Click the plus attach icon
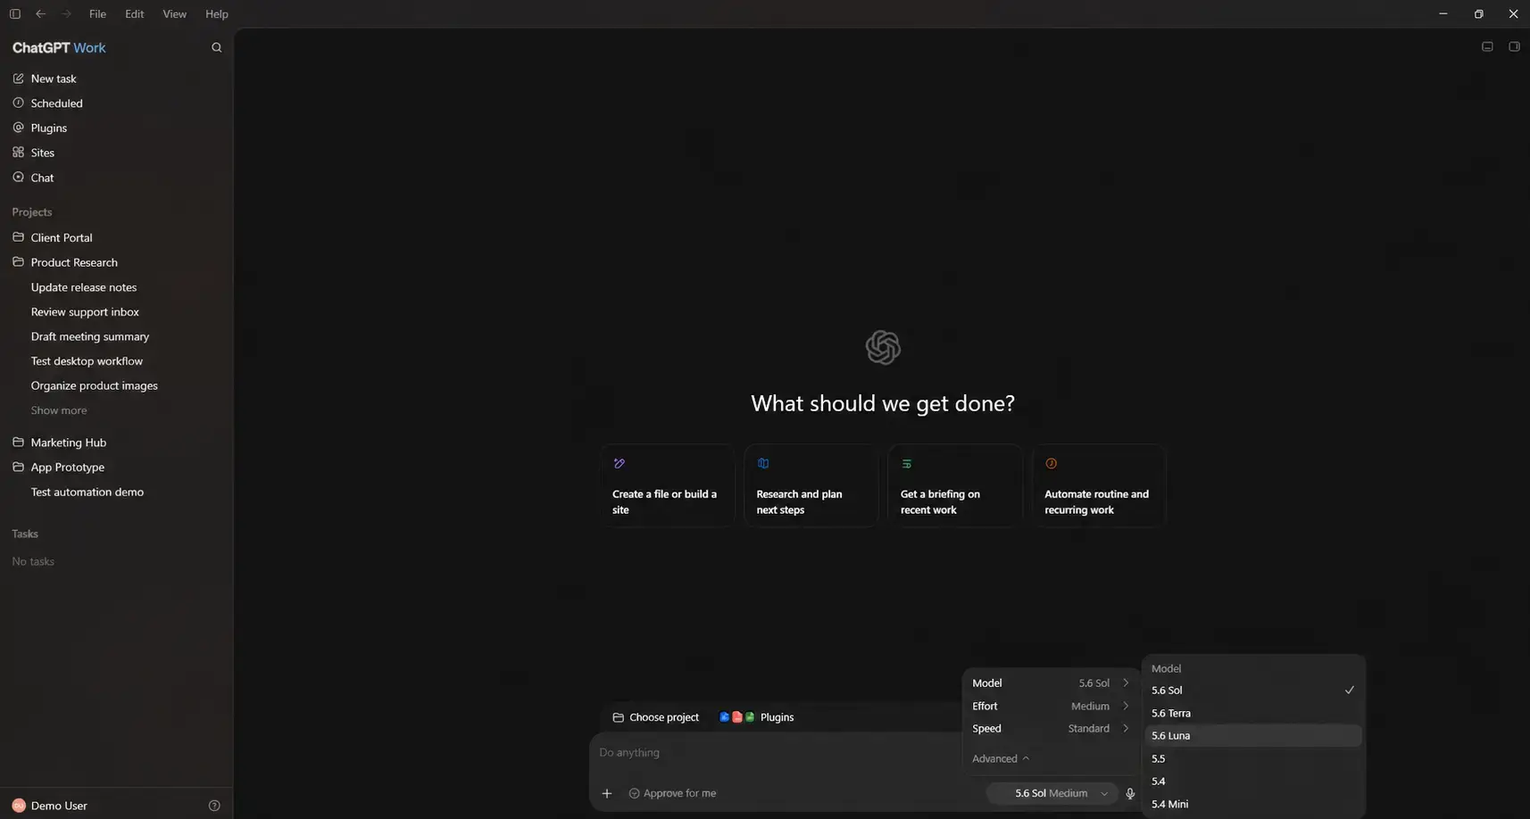This screenshot has width=1530, height=819. pyautogui.click(x=607, y=793)
